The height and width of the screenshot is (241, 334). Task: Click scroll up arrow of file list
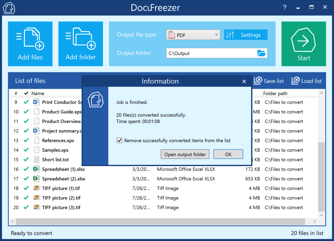321,93
